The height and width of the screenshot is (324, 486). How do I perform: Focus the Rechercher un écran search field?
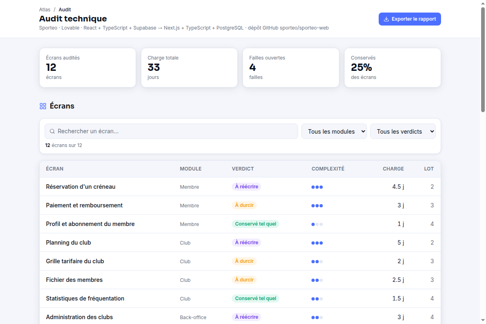coord(171,131)
